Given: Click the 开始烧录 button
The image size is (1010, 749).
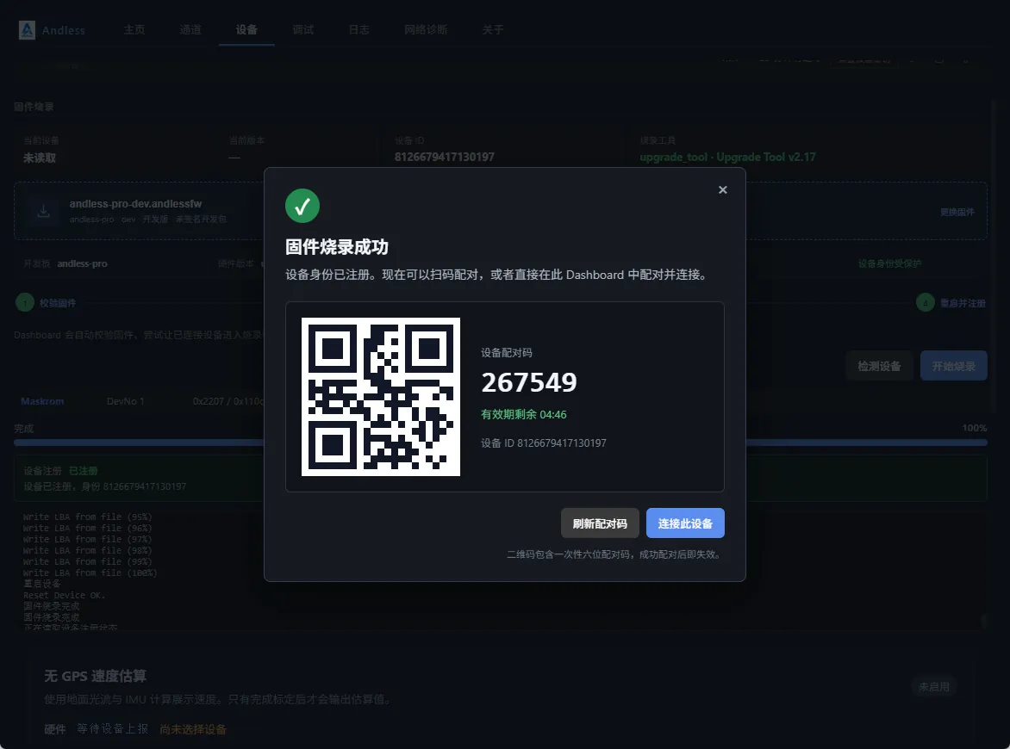Looking at the screenshot, I should 954,366.
